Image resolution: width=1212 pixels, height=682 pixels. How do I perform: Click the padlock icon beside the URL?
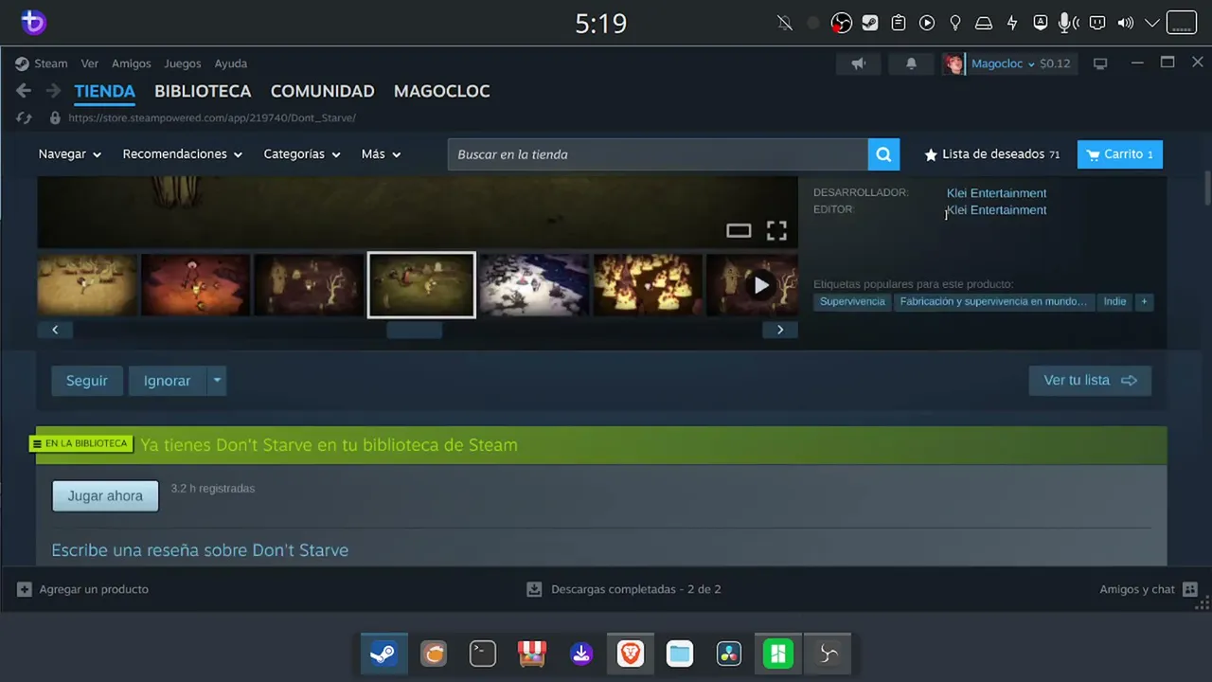(55, 118)
